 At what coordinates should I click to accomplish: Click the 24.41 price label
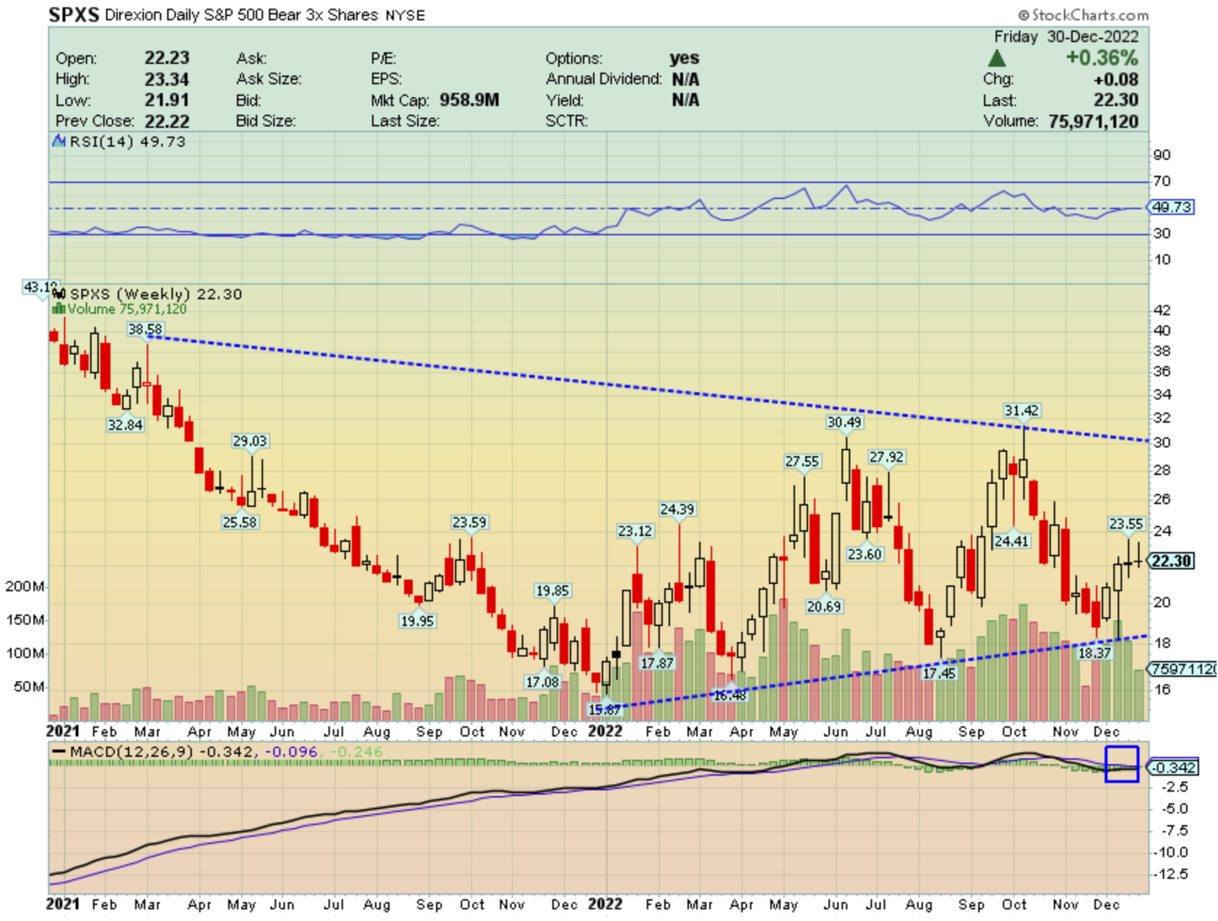(1012, 541)
